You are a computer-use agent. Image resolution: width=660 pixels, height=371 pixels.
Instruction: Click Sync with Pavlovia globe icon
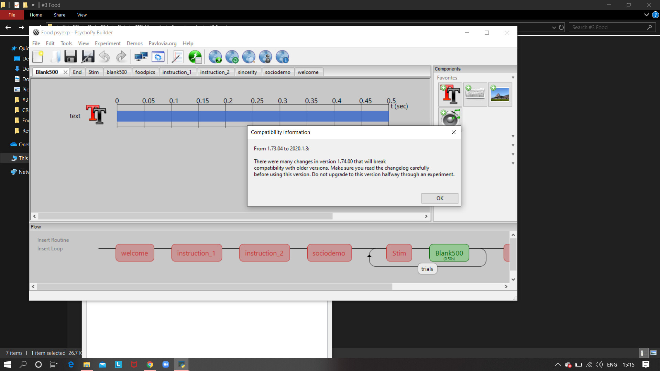[232, 57]
